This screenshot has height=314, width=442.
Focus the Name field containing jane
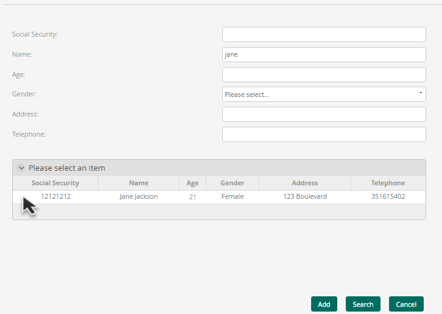pyautogui.click(x=324, y=54)
